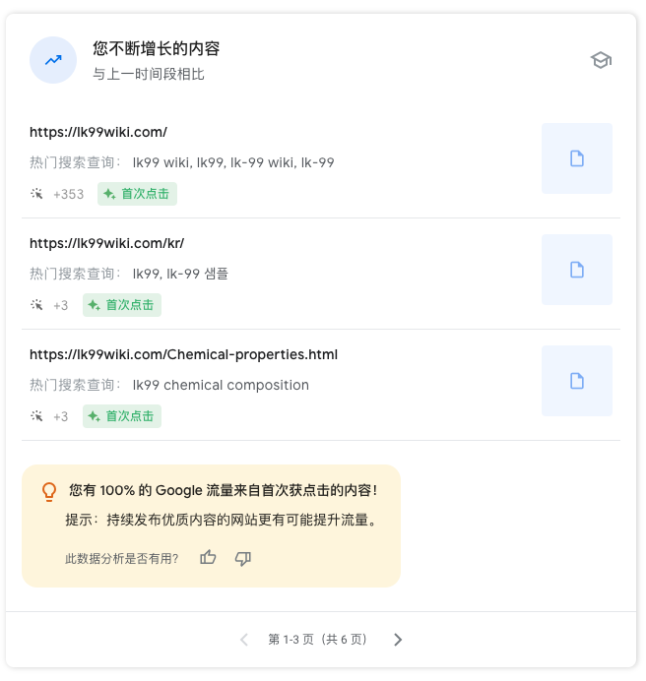Viewport: 646px width, 681px height.
Task: Click the page icon for lk99wiki.com homepage
Action: (x=577, y=158)
